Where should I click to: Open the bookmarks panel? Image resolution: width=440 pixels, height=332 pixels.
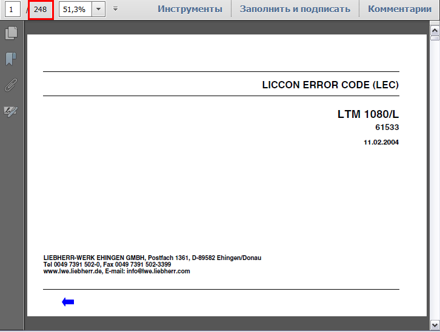[x=10, y=59]
